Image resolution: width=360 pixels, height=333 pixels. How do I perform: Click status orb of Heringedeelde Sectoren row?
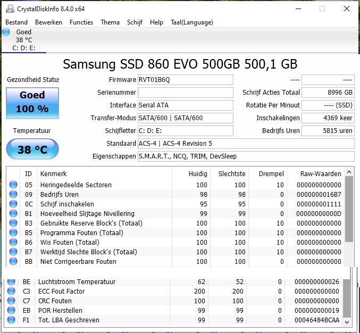click(x=13, y=185)
